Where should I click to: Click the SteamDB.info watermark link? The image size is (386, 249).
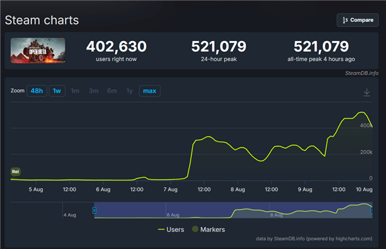tap(362, 73)
